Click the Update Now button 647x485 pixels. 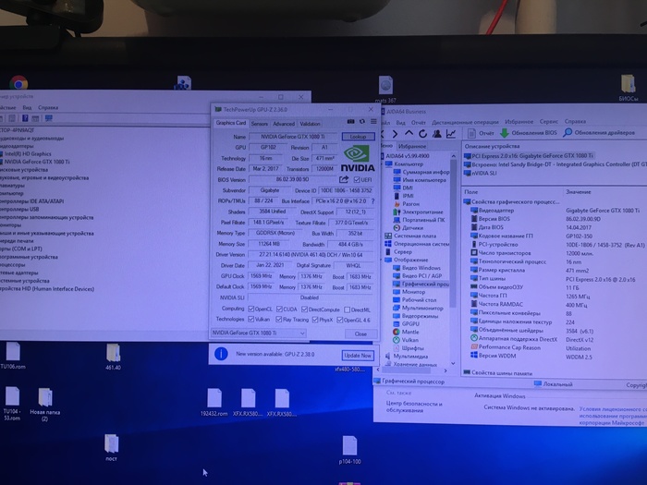pos(357,355)
